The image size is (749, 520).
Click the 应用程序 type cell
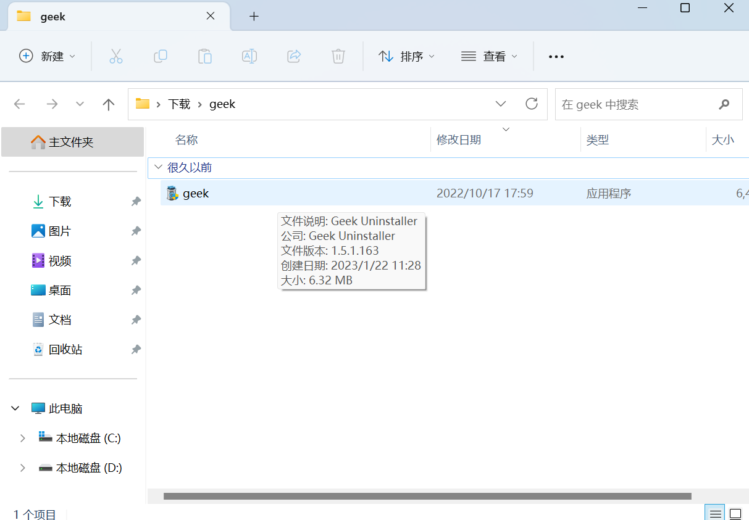pyautogui.click(x=609, y=193)
